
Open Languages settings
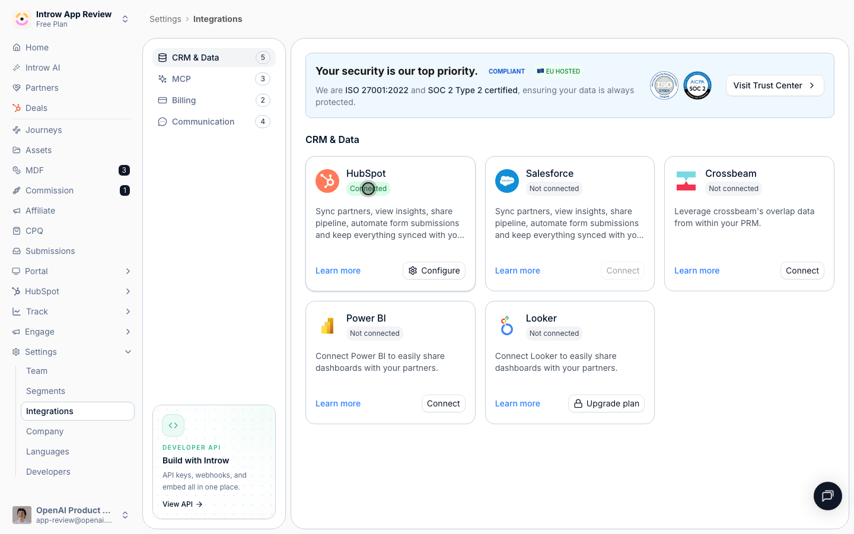[x=78, y=452]
